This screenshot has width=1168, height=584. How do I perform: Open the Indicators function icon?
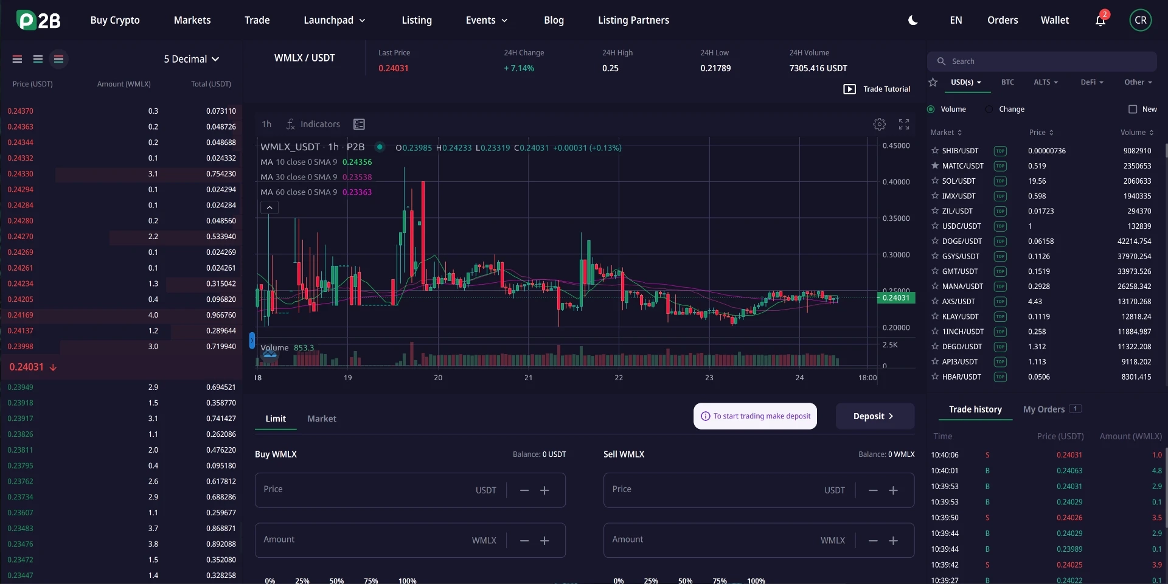pyautogui.click(x=291, y=124)
